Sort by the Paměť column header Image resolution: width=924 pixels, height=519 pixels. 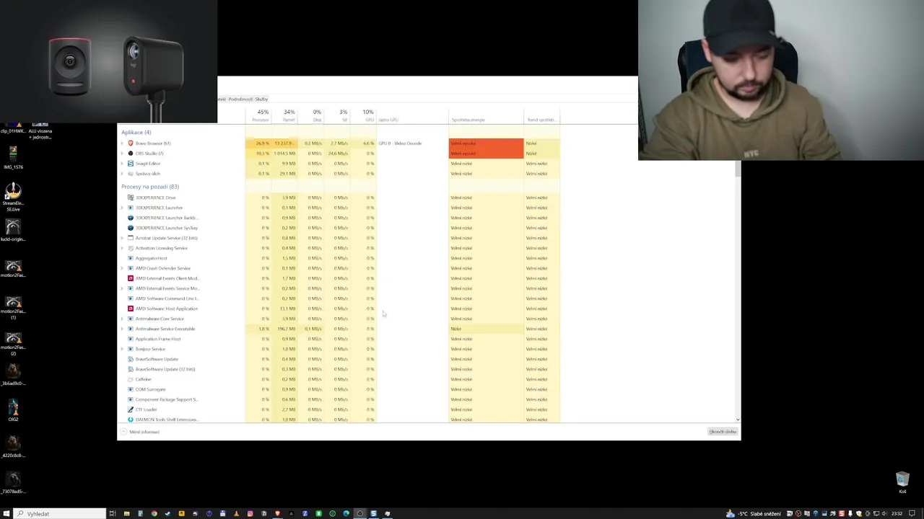pyautogui.click(x=286, y=115)
